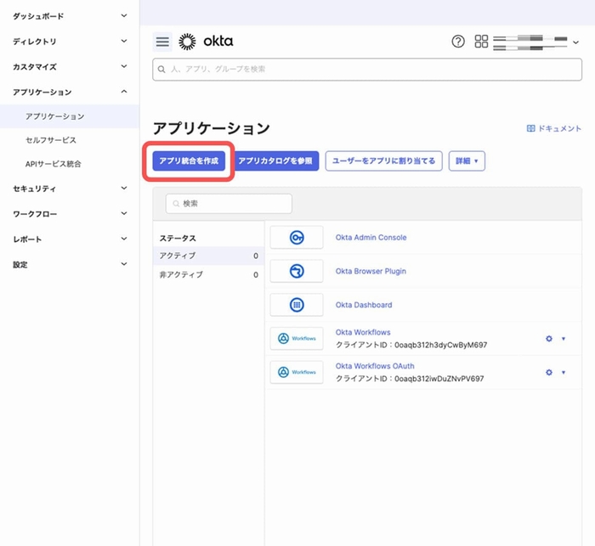
Task: Click the Okta Browser Plugin icon
Action: point(297,271)
